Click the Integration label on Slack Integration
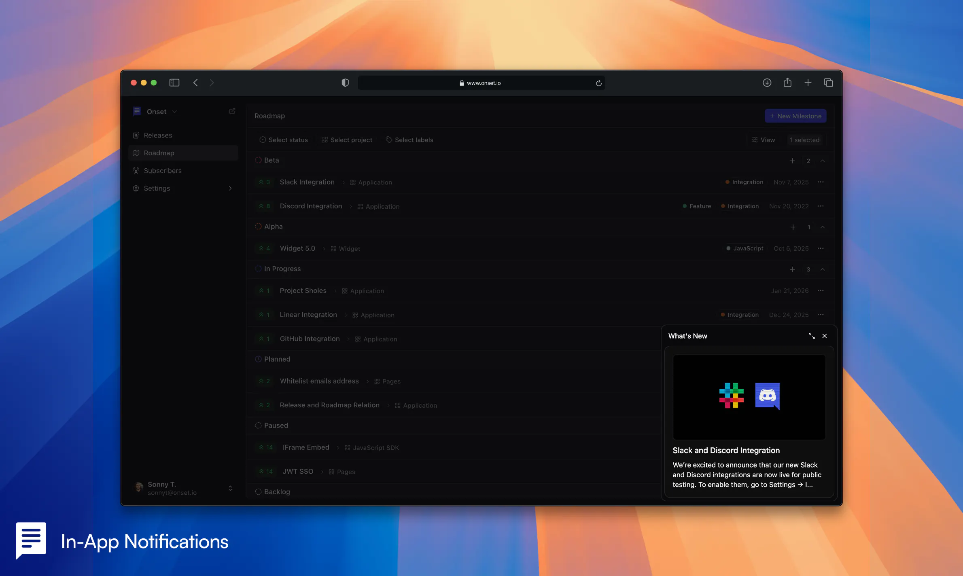The width and height of the screenshot is (963, 576). (x=744, y=182)
